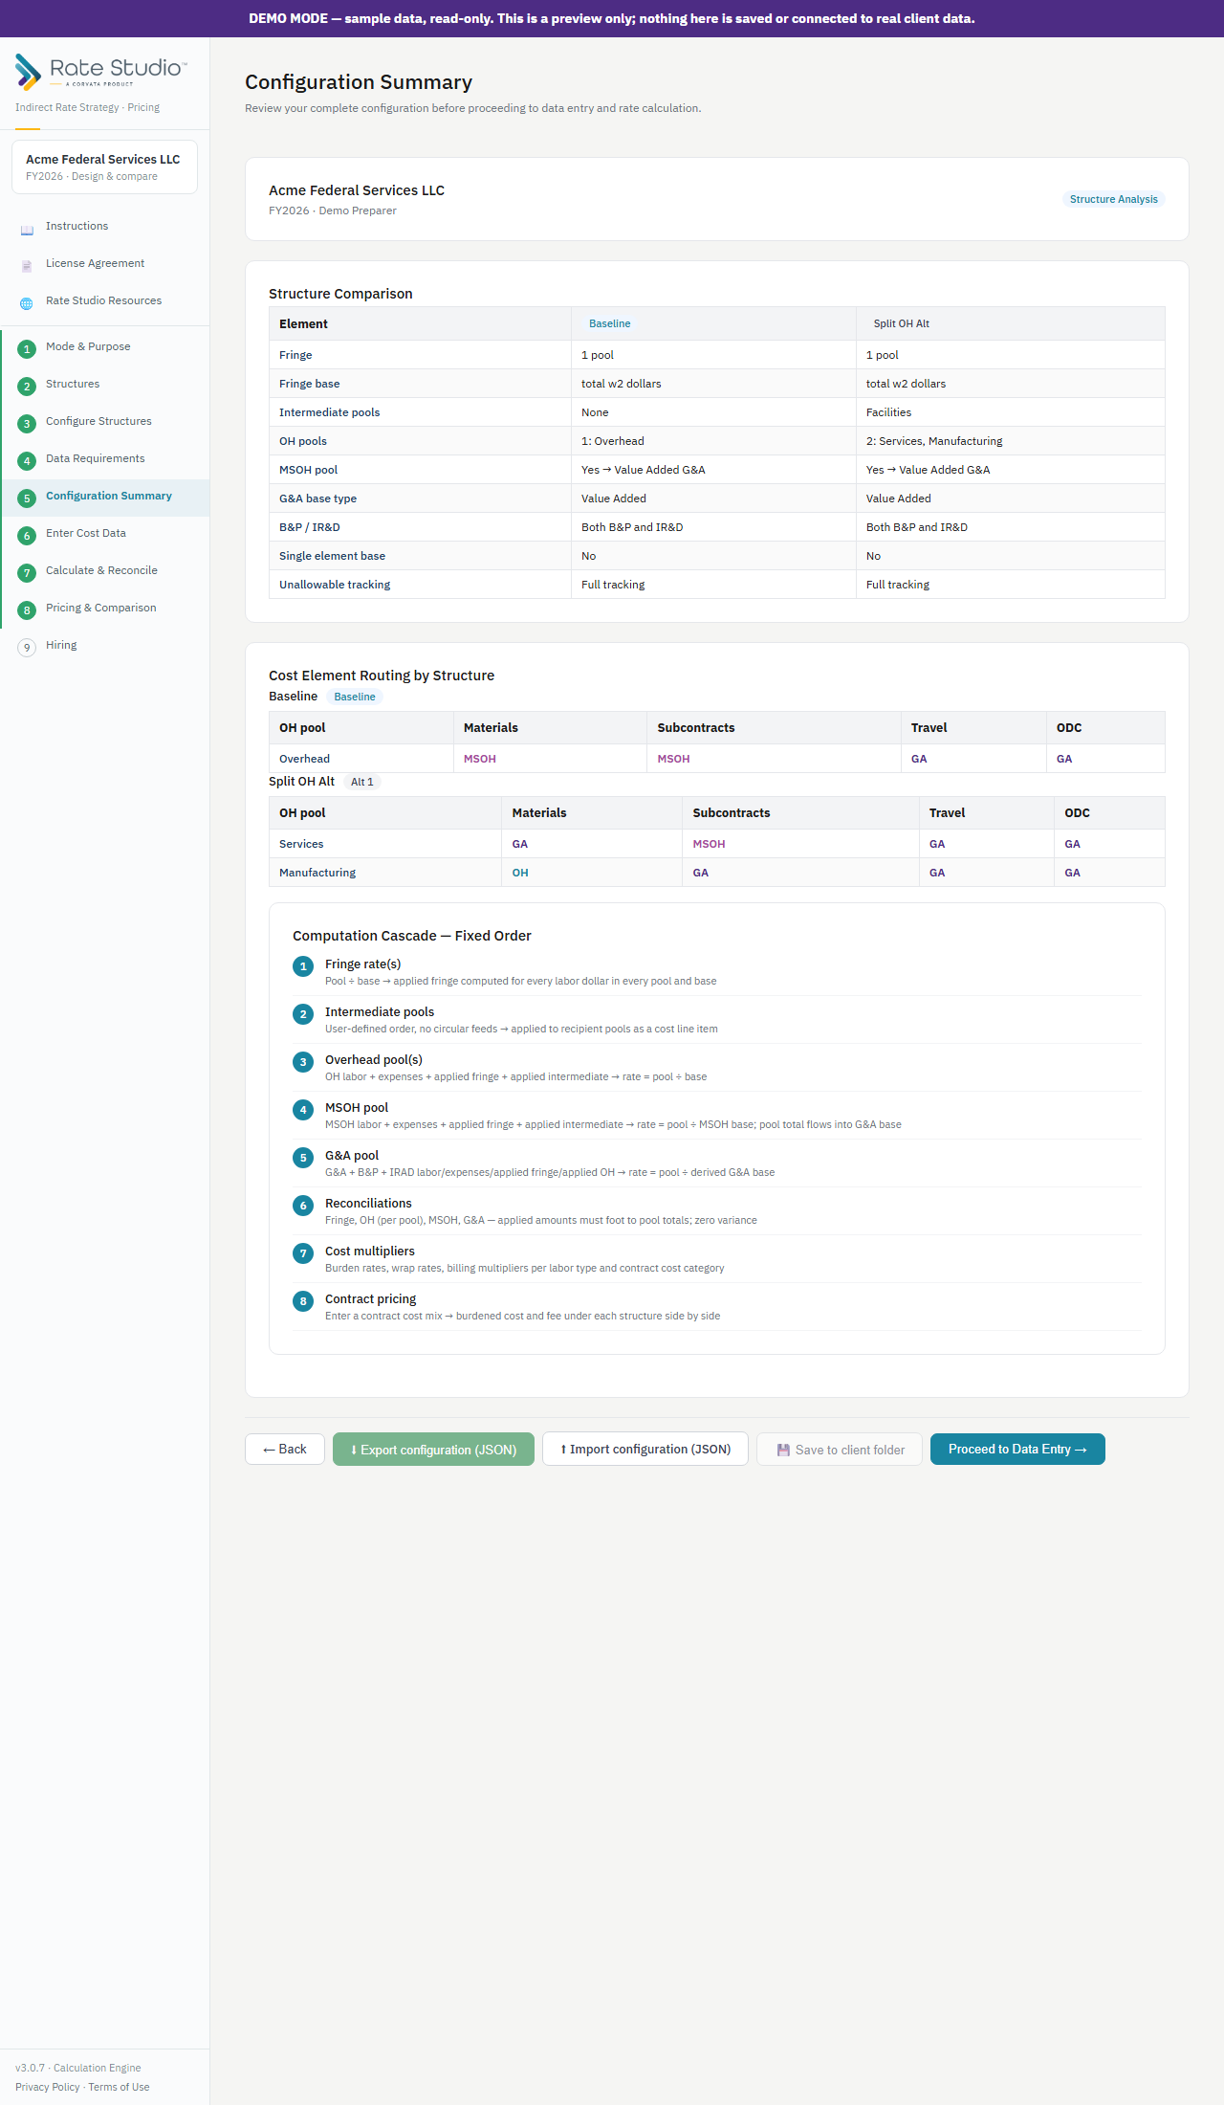Select step 6 circle for Enter Cost Data
Screen dimensions: 1224x2105
27,536
